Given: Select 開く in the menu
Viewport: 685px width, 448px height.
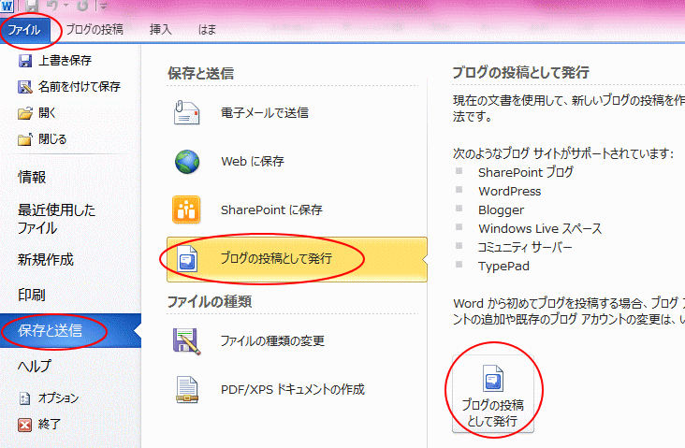Looking at the screenshot, I should click(47, 113).
